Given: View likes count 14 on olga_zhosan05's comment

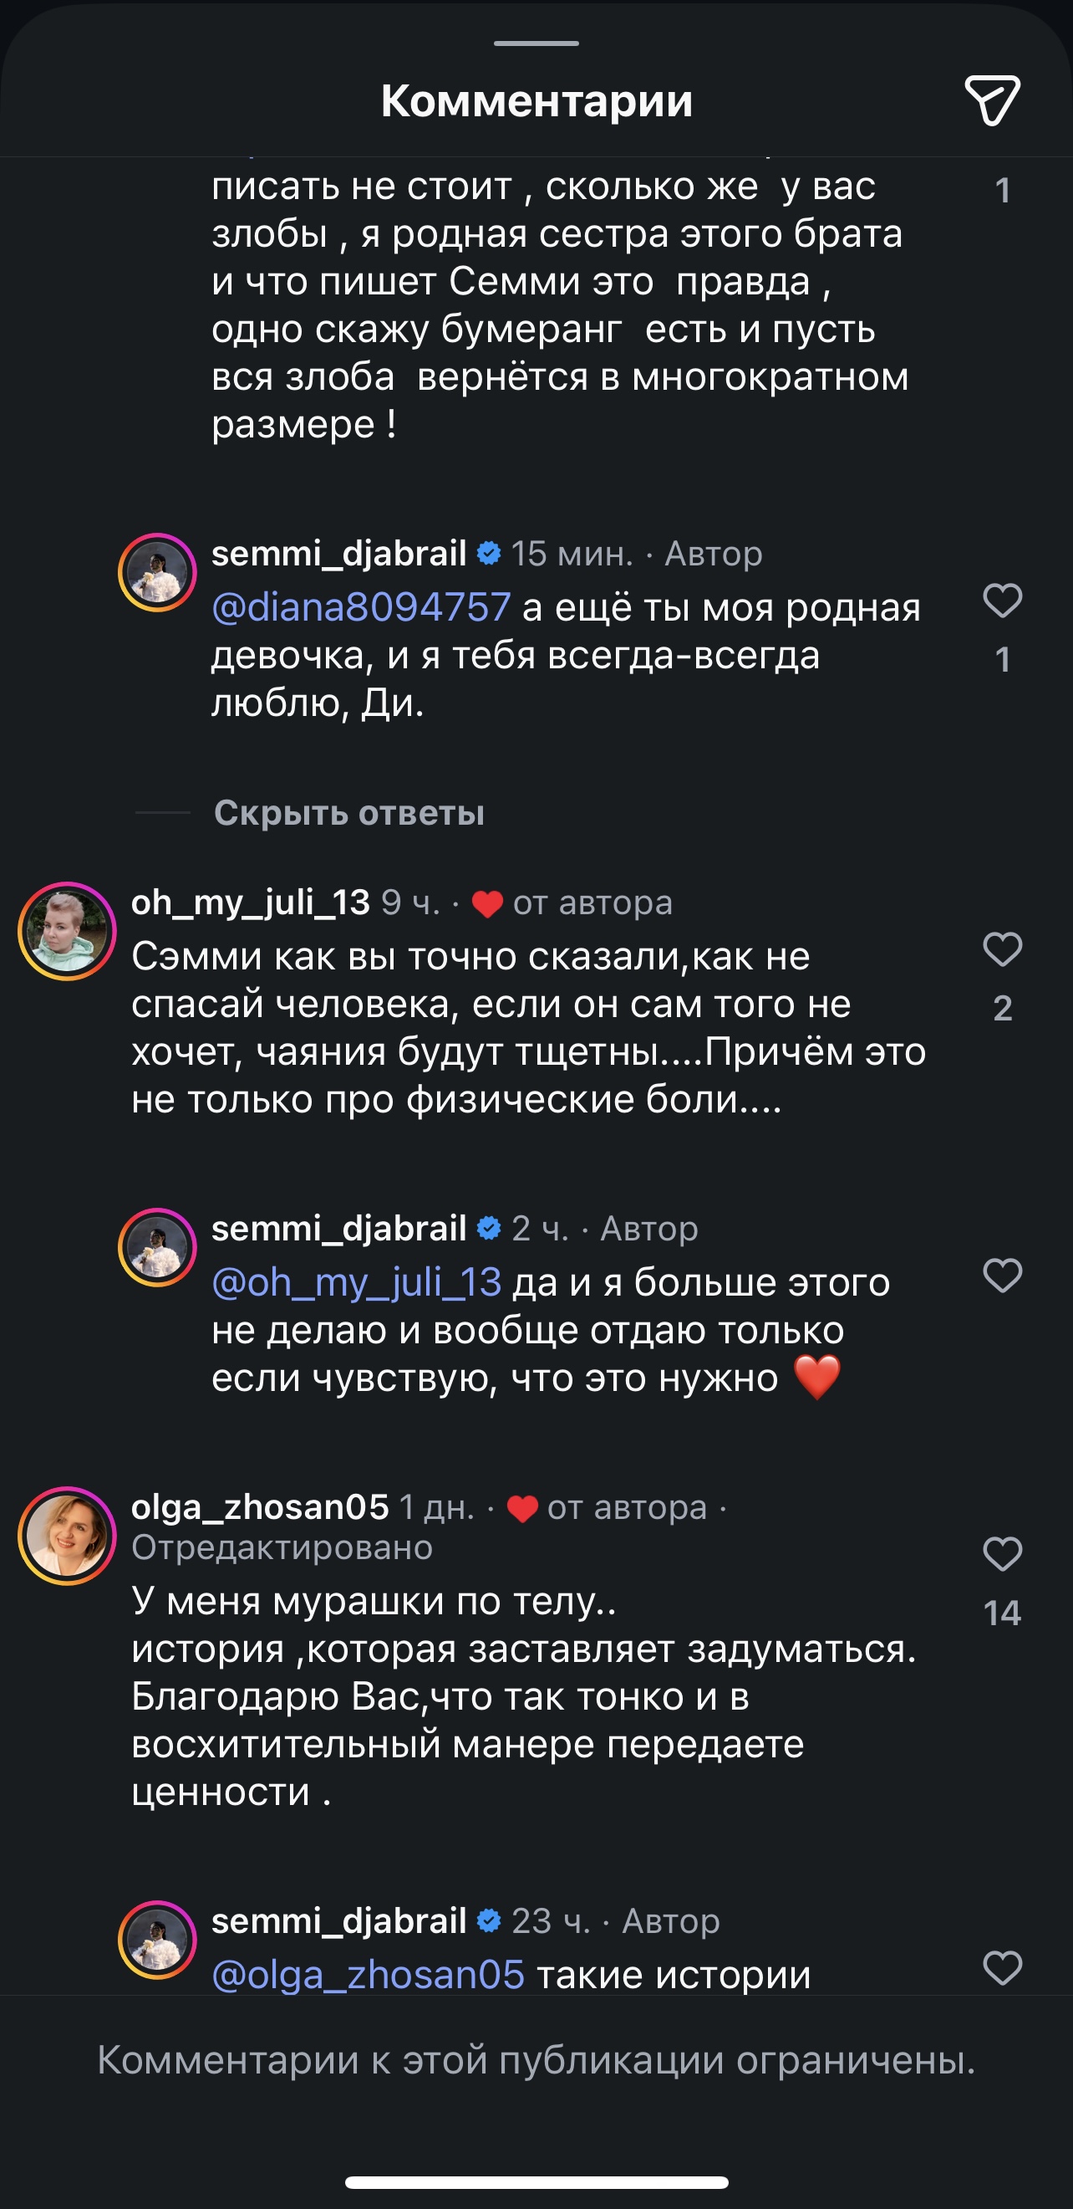Looking at the screenshot, I should (x=1002, y=1613).
